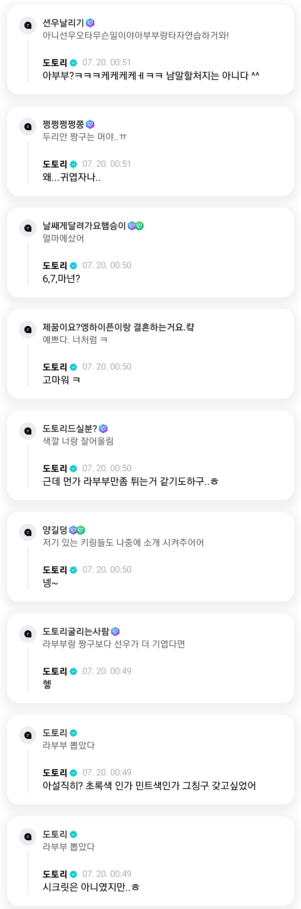Click the purple badge next to 도토리굴리는사람
Image resolution: width=301 pixels, height=909 pixels.
115,632
